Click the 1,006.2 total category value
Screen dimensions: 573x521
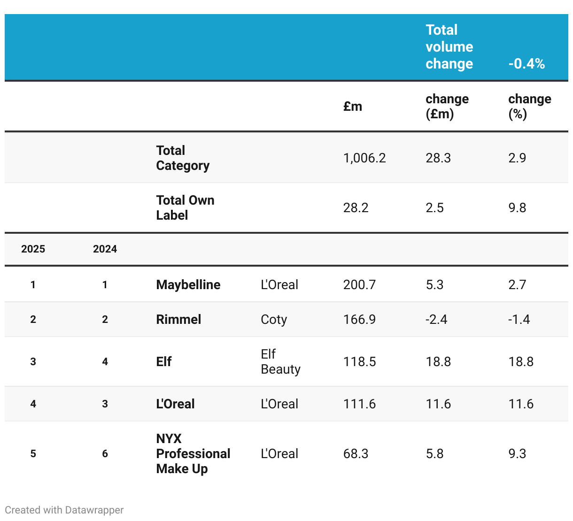point(364,158)
